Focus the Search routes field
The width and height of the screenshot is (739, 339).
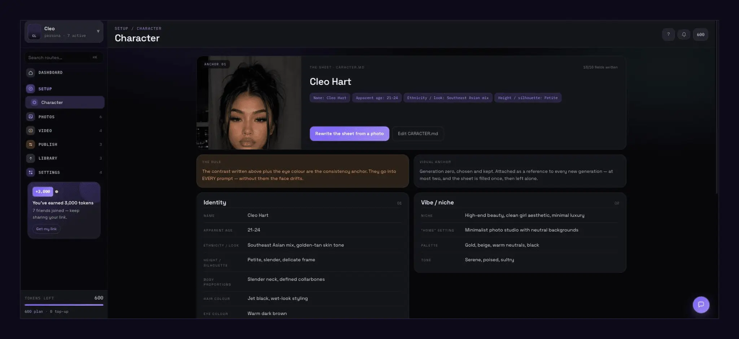(x=64, y=58)
